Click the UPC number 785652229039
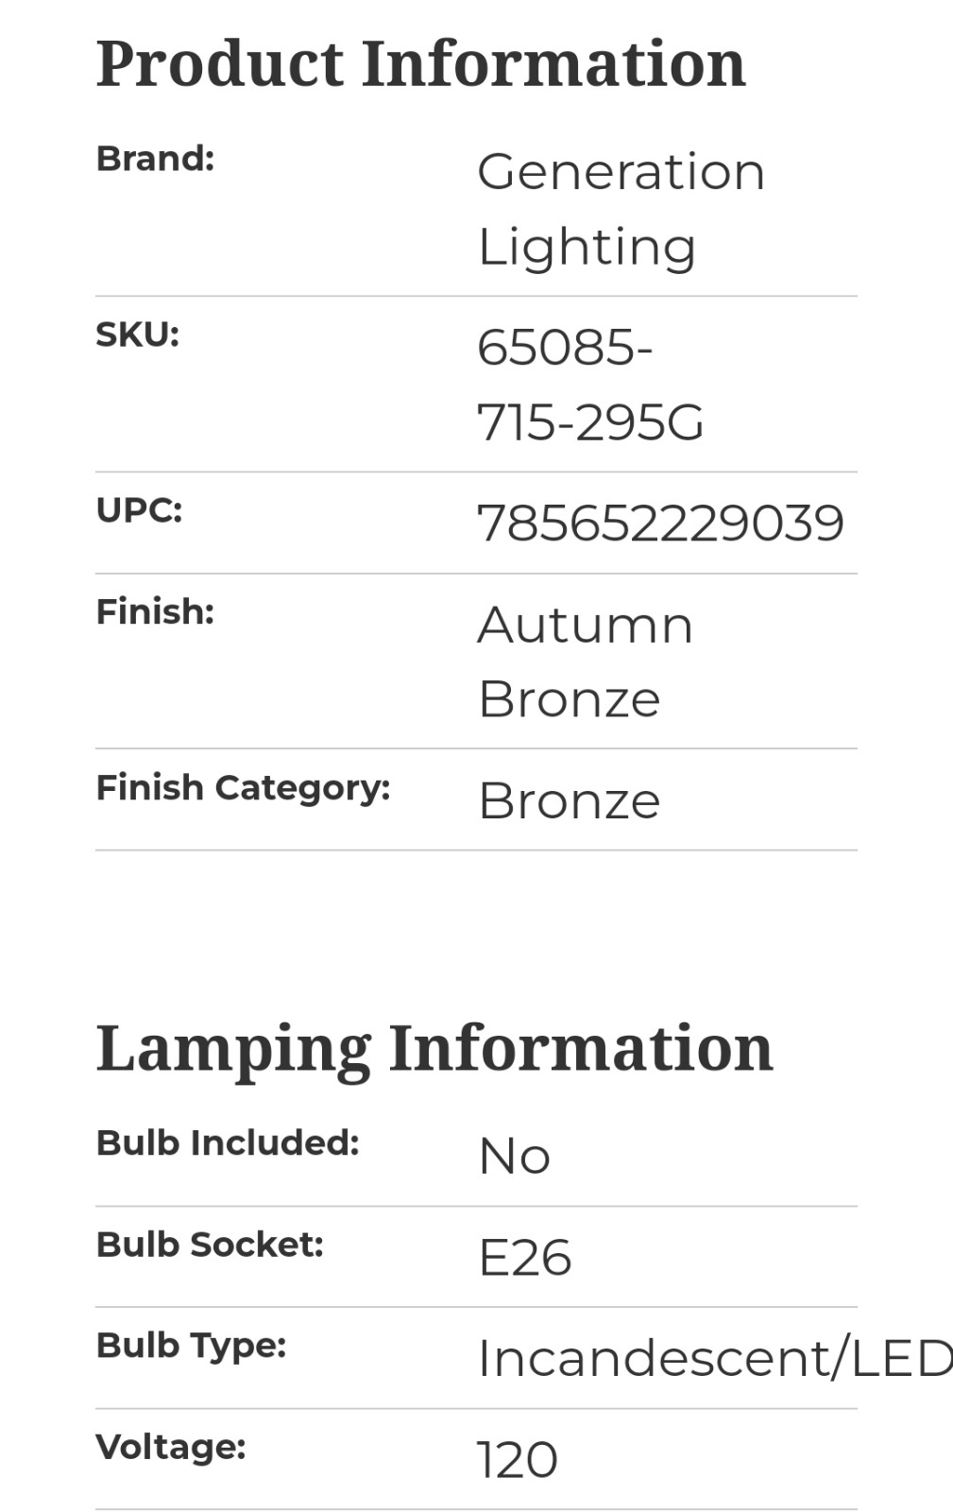The height and width of the screenshot is (1512, 953). pyautogui.click(x=660, y=524)
